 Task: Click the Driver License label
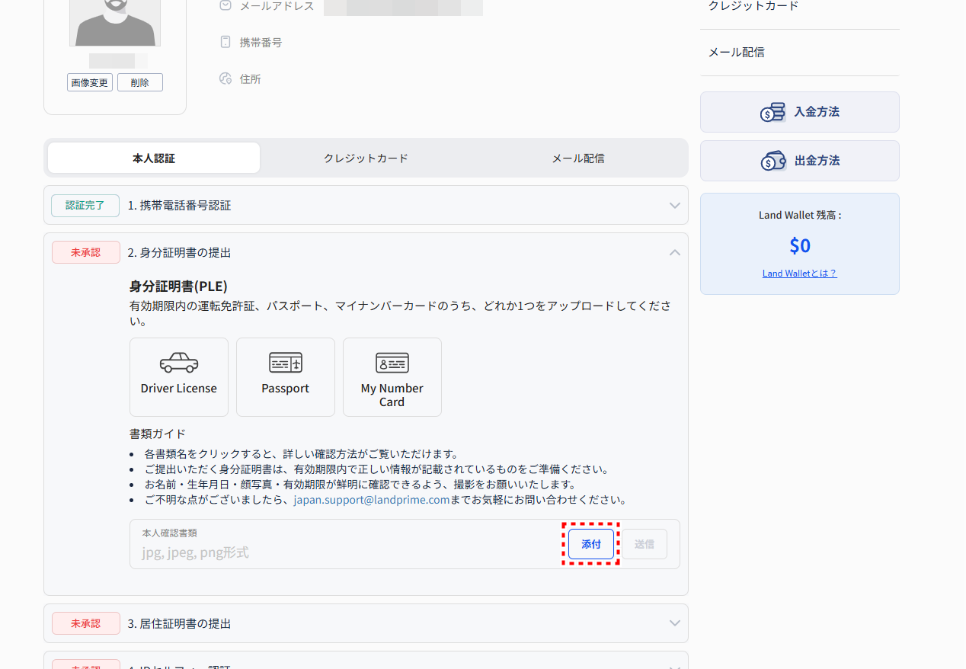coord(179,389)
